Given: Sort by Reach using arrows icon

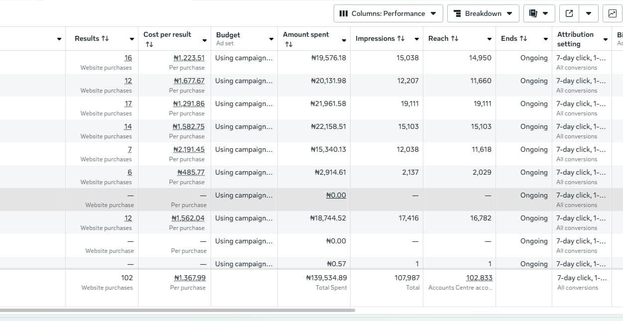Looking at the screenshot, I should [x=454, y=38].
